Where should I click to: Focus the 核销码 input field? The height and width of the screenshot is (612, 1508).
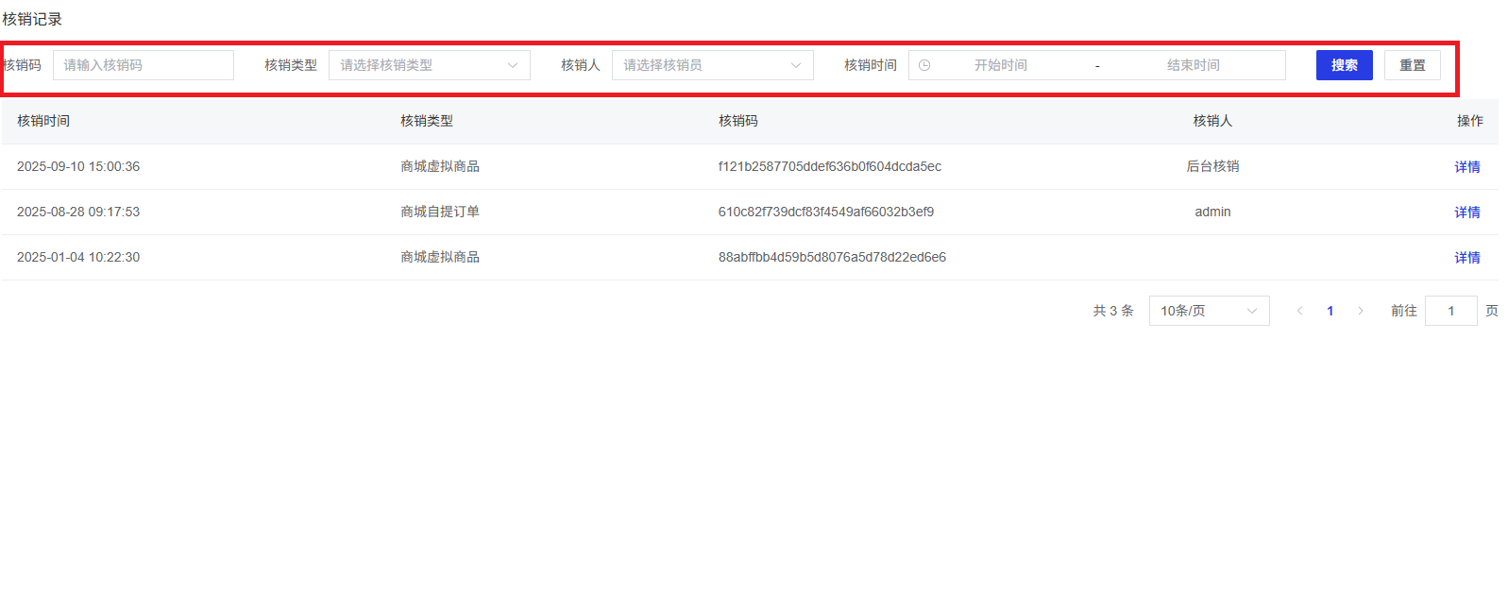[x=143, y=65]
